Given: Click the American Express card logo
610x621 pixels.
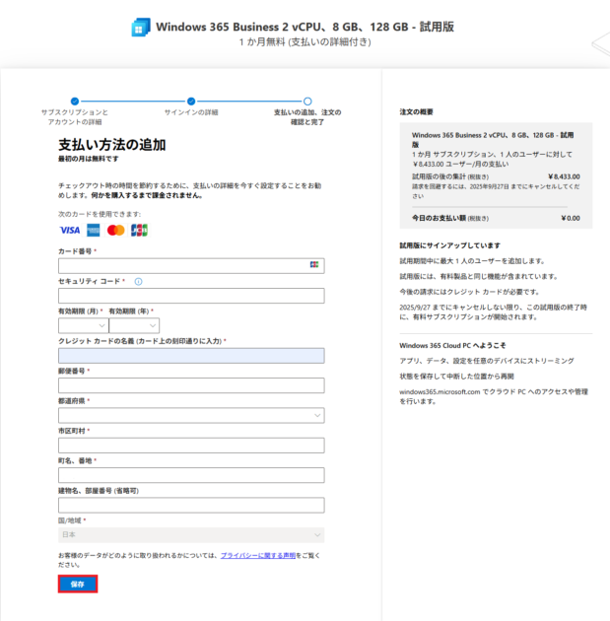Looking at the screenshot, I should pyautogui.click(x=94, y=230).
